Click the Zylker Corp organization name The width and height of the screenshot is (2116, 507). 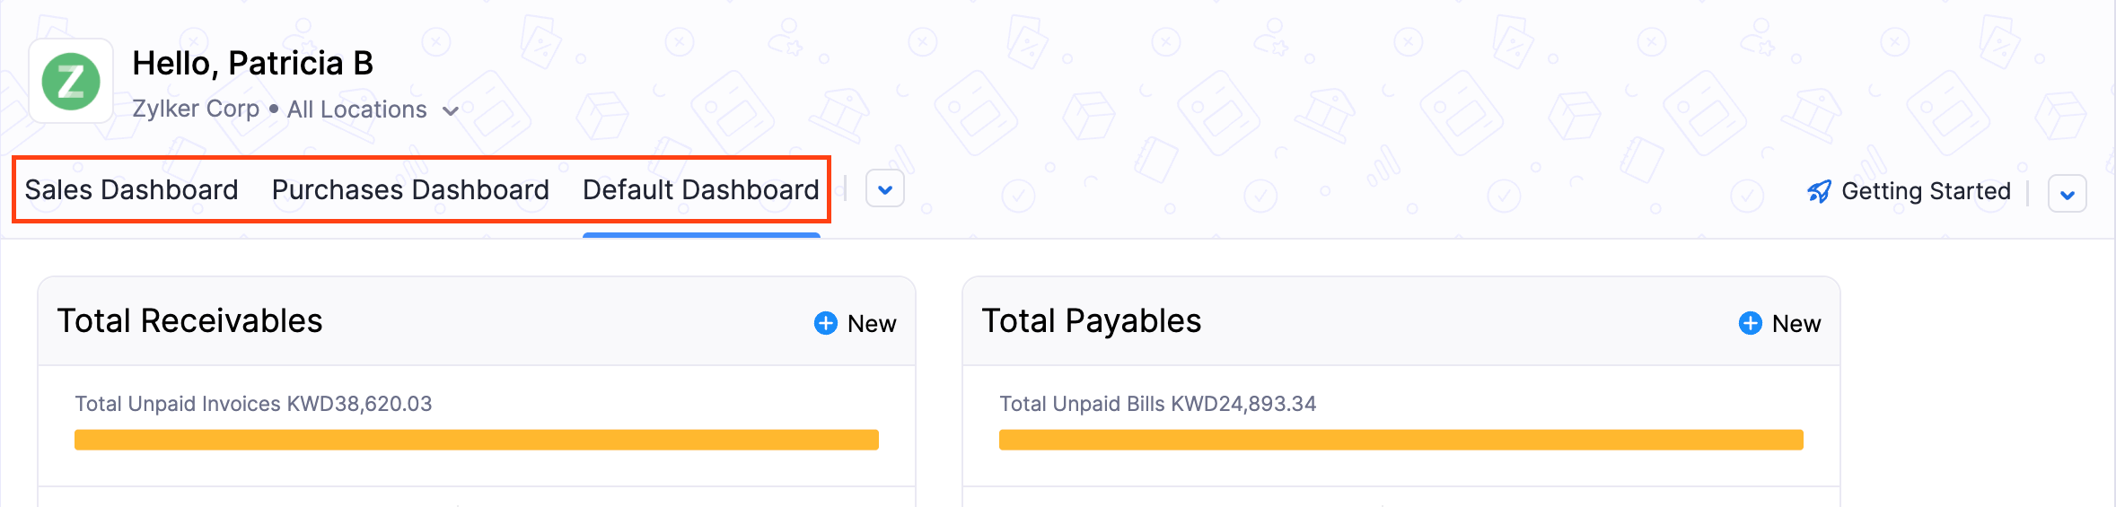click(196, 109)
